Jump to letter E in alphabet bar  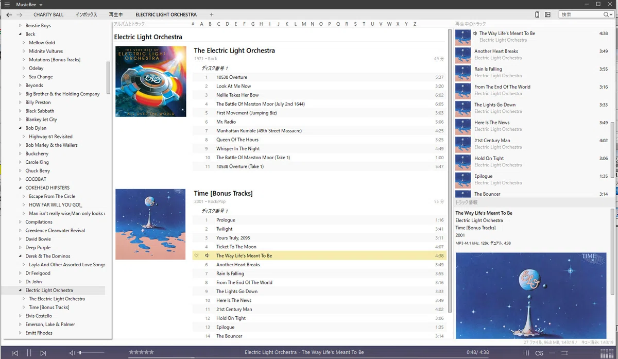[236, 24]
